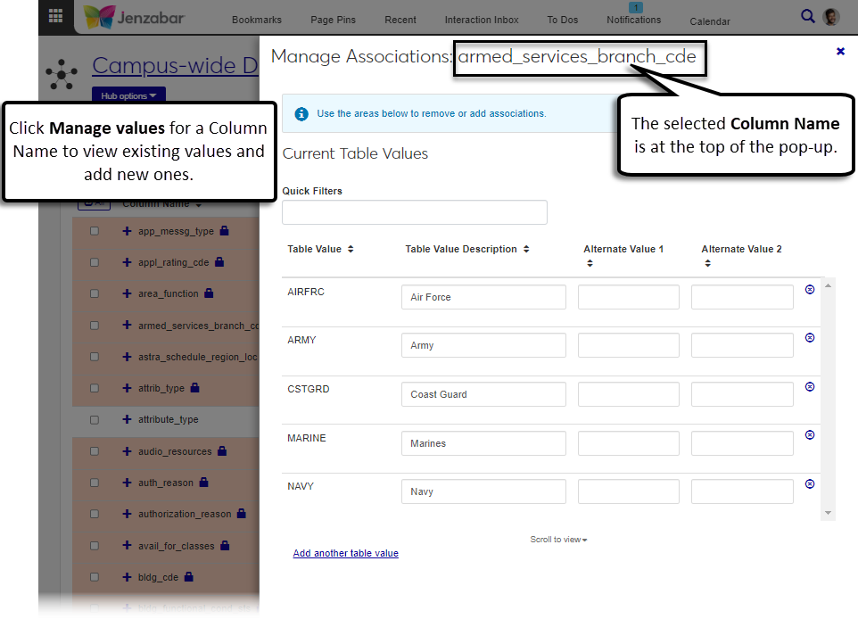Open Notifications in the top navigation
Viewport: 858px width, 619px height.
[x=633, y=20]
